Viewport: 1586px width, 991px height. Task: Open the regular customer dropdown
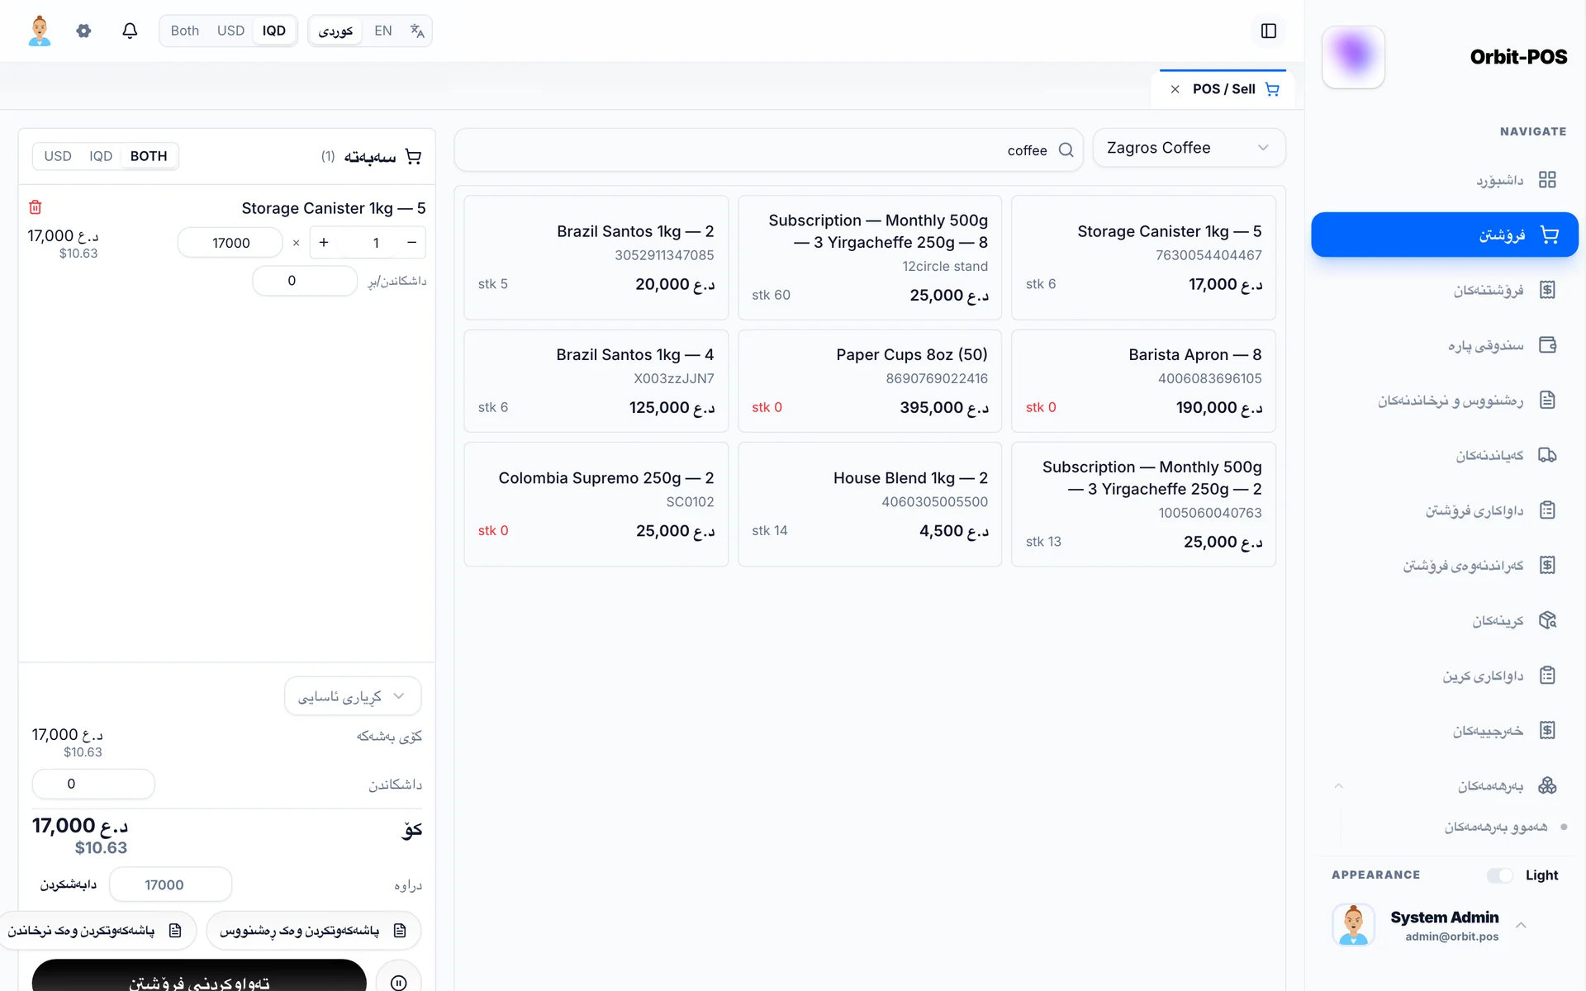pos(353,696)
